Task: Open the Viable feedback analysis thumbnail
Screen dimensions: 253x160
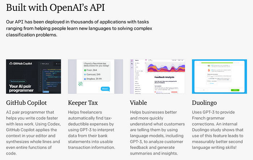Action: [x=157, y=77]
